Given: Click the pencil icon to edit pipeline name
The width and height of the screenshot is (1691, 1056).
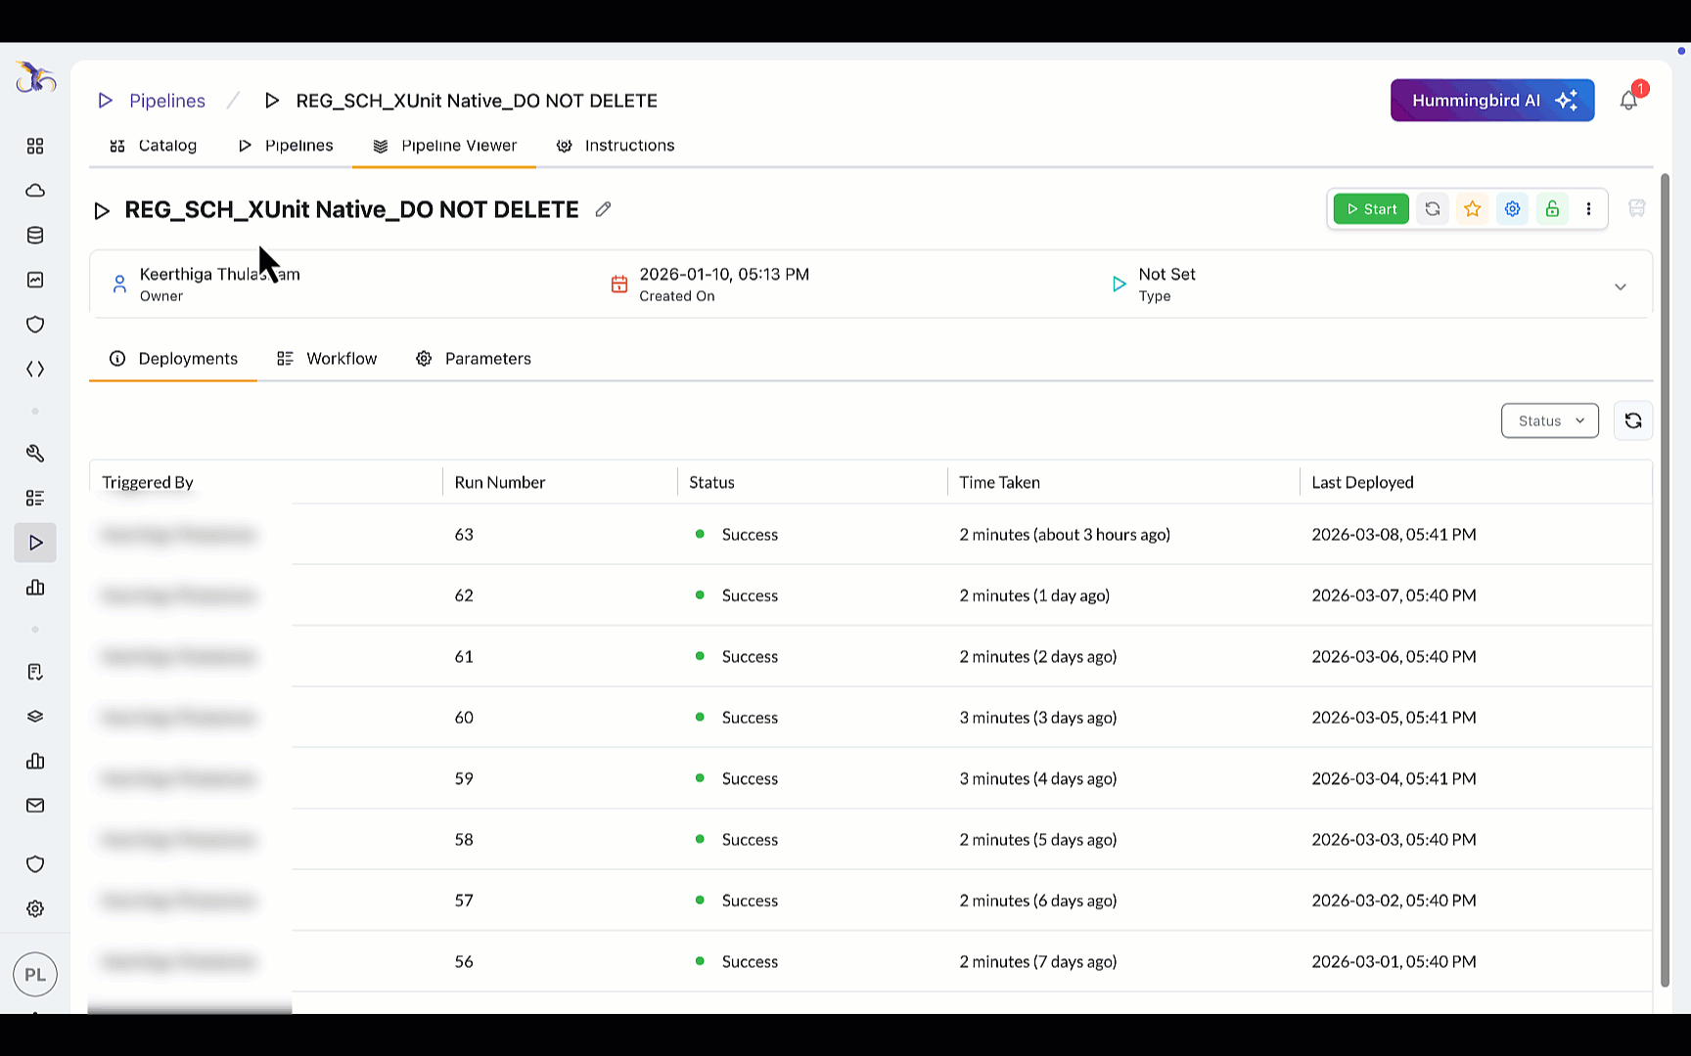Looking at the screenshot, I should click(x=603, y=209).
